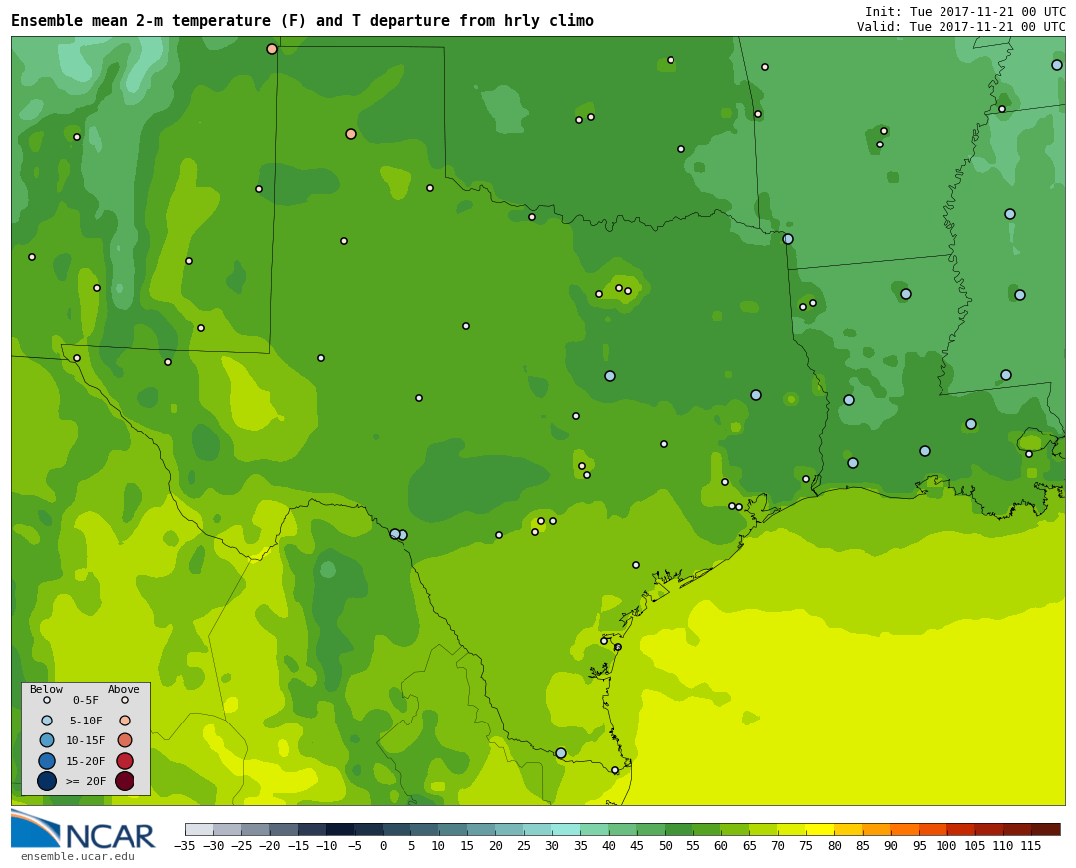
Task: Select the dark navy Below >= 20F circle
Action: [x=47, y=781]
